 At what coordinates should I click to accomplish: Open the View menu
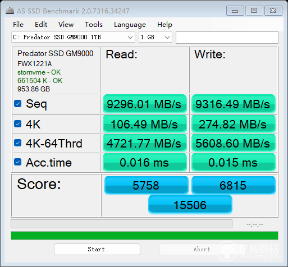66,25
